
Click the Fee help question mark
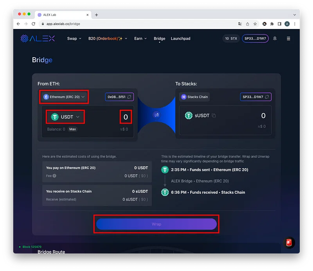[x=54, y=176]
